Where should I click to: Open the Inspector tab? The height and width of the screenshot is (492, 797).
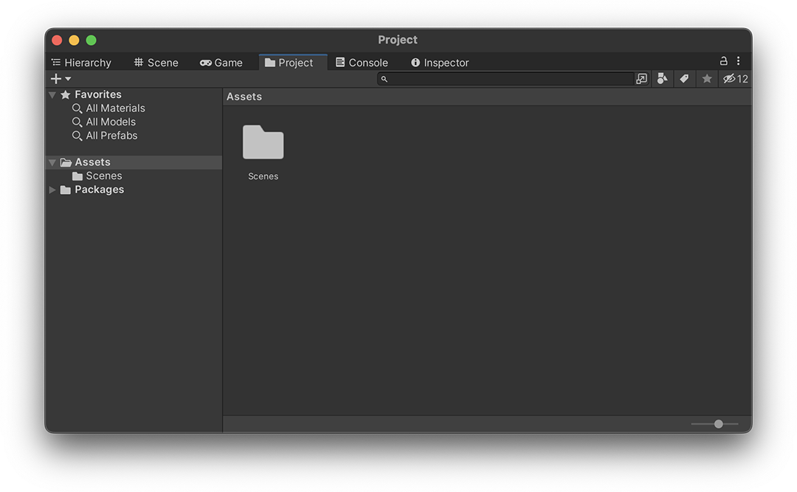pyautogui.click(x=440, y=63)
